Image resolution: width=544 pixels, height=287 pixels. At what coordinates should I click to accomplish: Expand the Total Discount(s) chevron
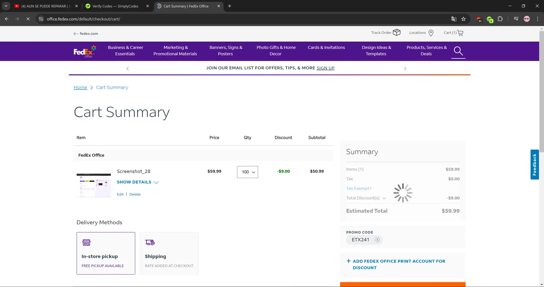point(384,198)
